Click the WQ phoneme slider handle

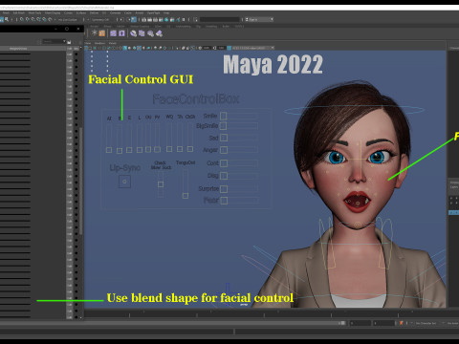click(169, 149)
